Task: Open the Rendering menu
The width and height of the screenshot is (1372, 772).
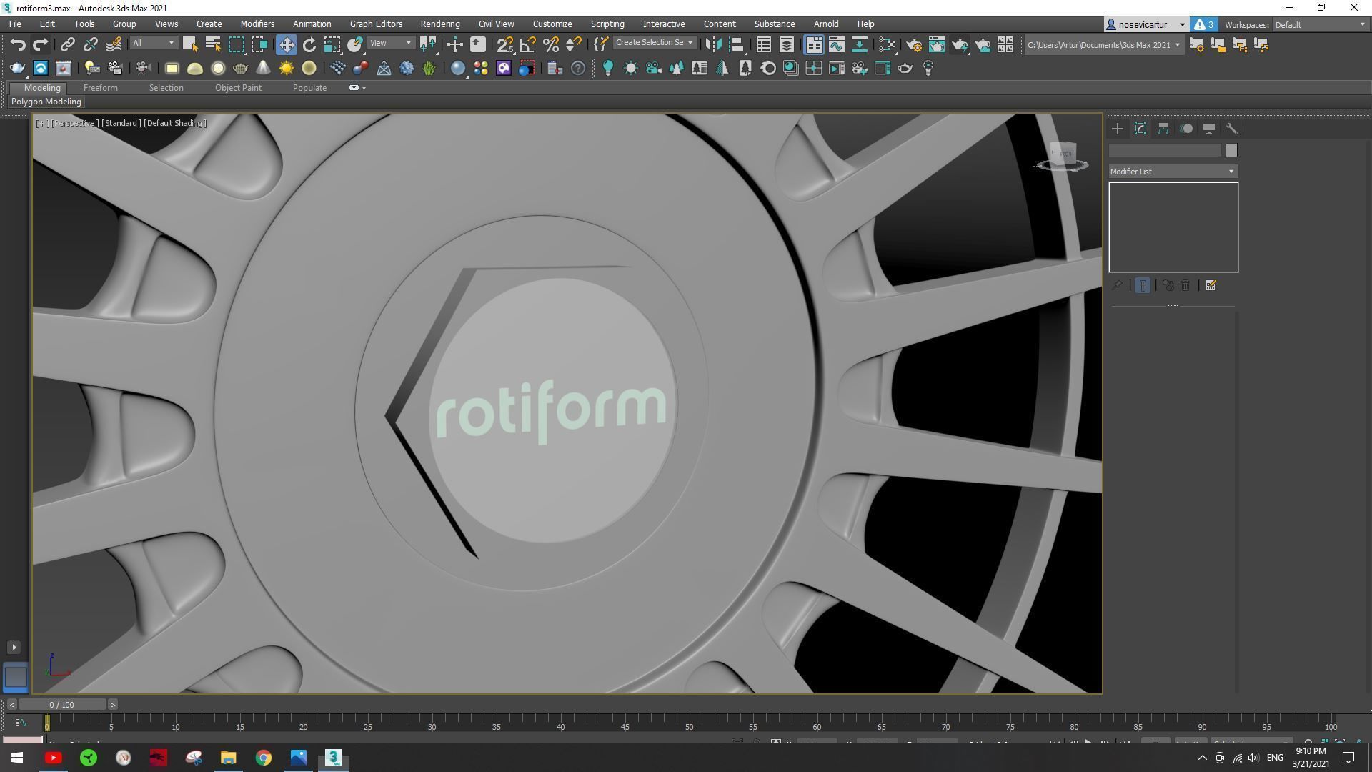Action: pyautogui.click(x=440, y=24)
